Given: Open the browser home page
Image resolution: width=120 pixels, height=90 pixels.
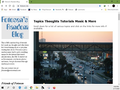Looking at the screenshot, I should point(13,6).
